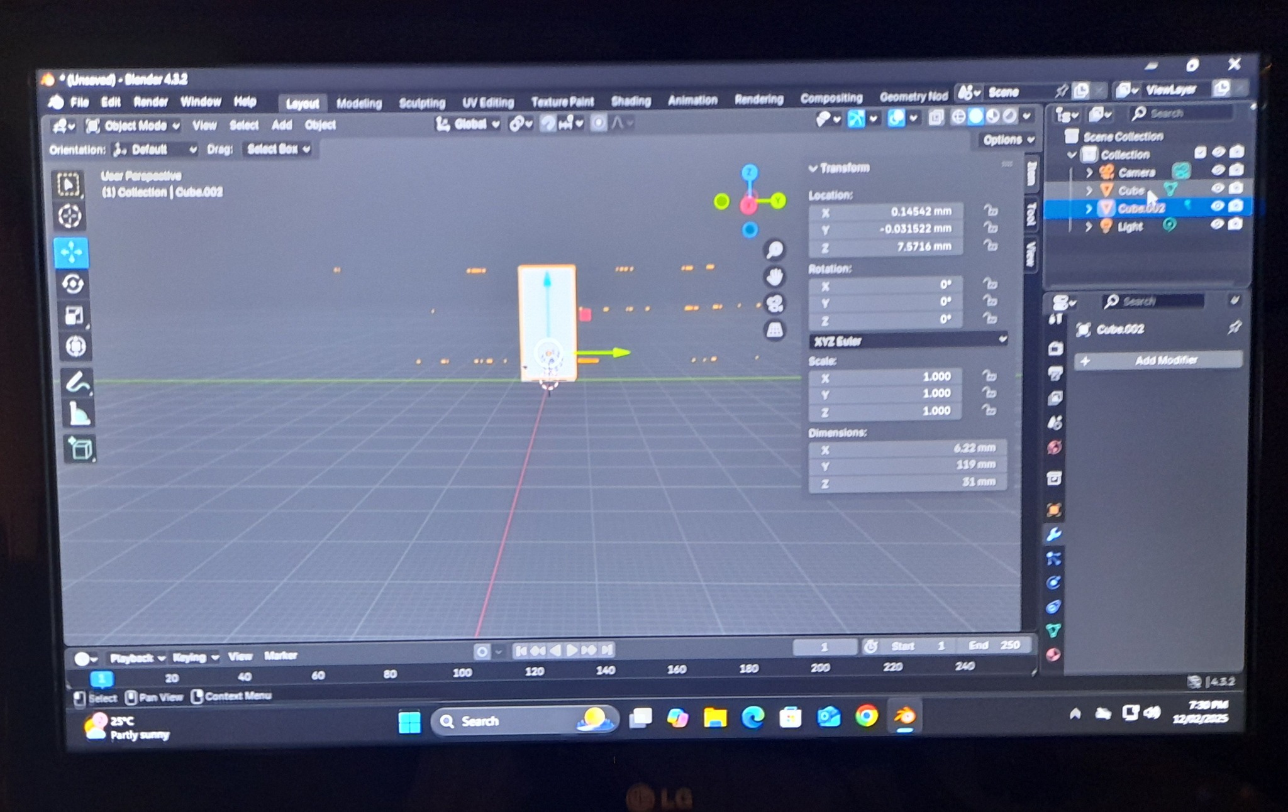Toggle visibility eye for Light
Image resolution: width=1288 pixels, height=812 pixels.
pos(1216,224)
